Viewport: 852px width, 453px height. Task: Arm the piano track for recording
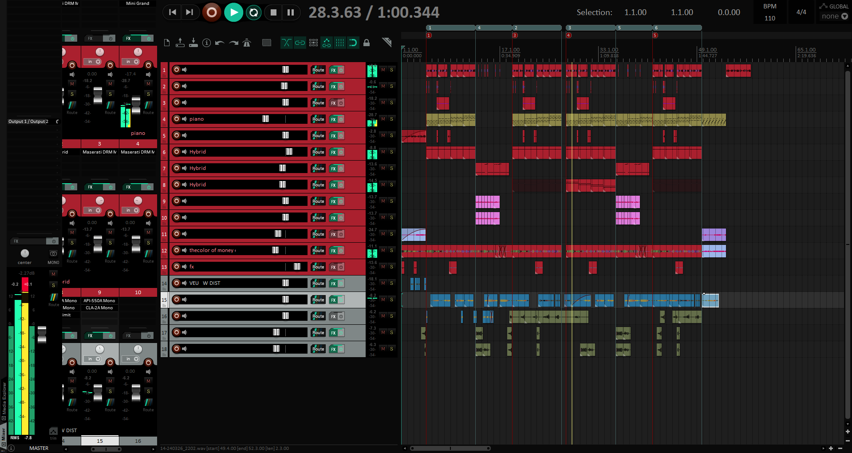177,119
